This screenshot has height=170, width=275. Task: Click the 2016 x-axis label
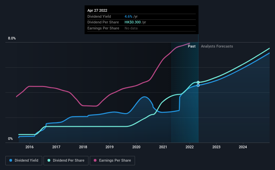29,147
